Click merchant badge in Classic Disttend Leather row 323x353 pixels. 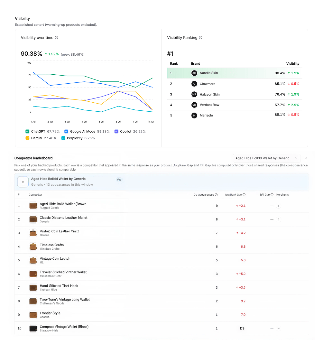(x=278, y=219)
